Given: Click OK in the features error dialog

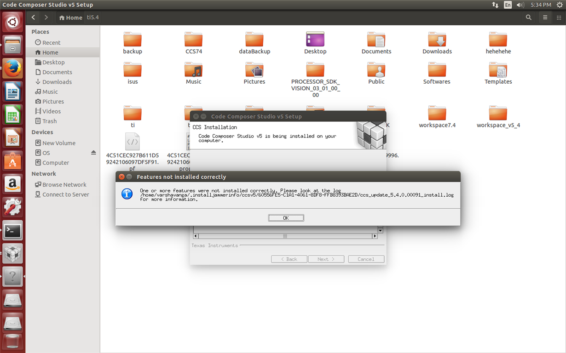Looking at the screenshot, I should pos(286,218).
